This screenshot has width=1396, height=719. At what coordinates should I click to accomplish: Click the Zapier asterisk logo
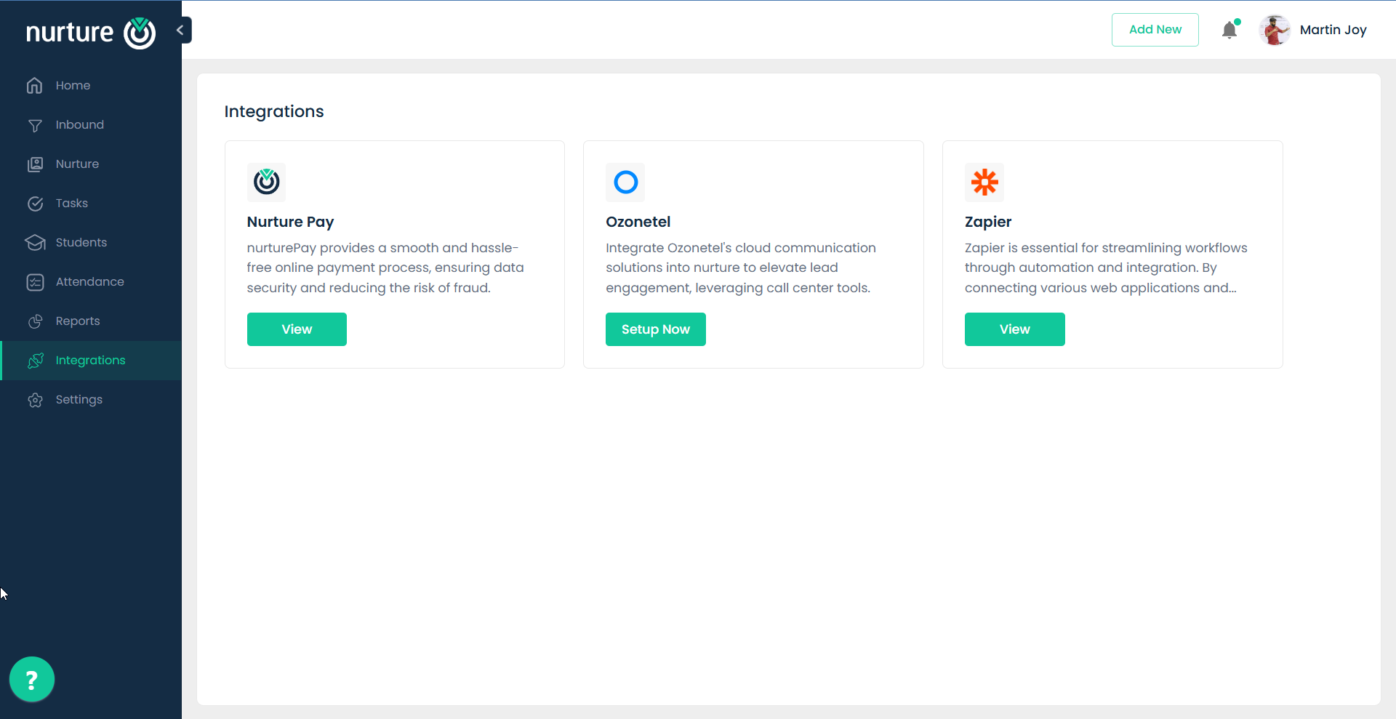984,182
